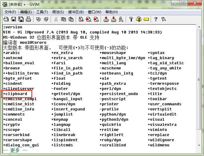The image size is (204, 156).
Task: Click the Print toolbar icon
Action: tap(28, 19)
